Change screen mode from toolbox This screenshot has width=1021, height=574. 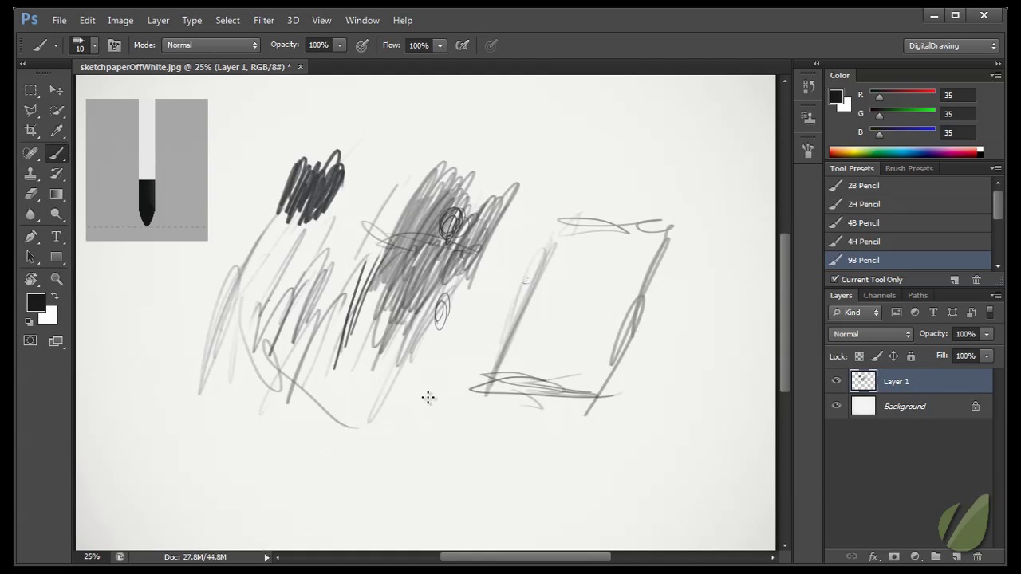click(x=56, y=340)
